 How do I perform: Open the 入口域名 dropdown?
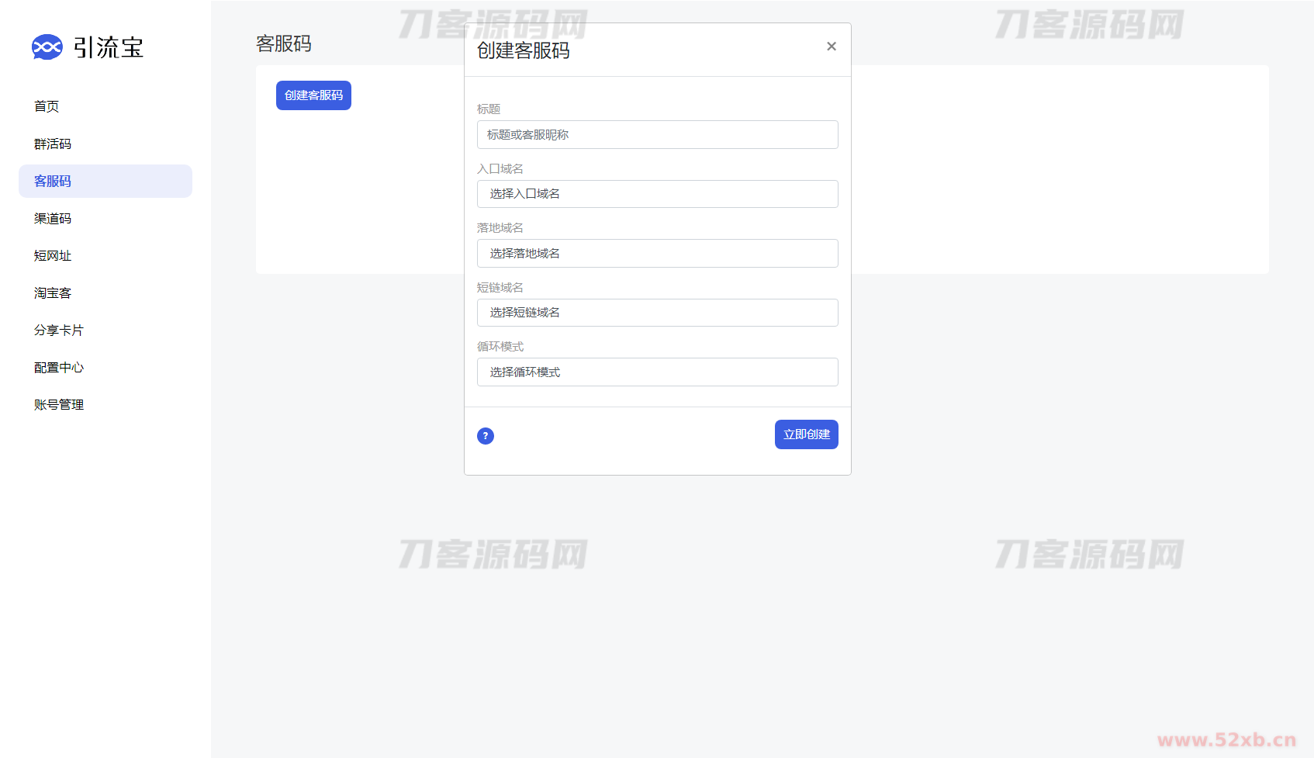pyautogui.click(x=657, y=194)
